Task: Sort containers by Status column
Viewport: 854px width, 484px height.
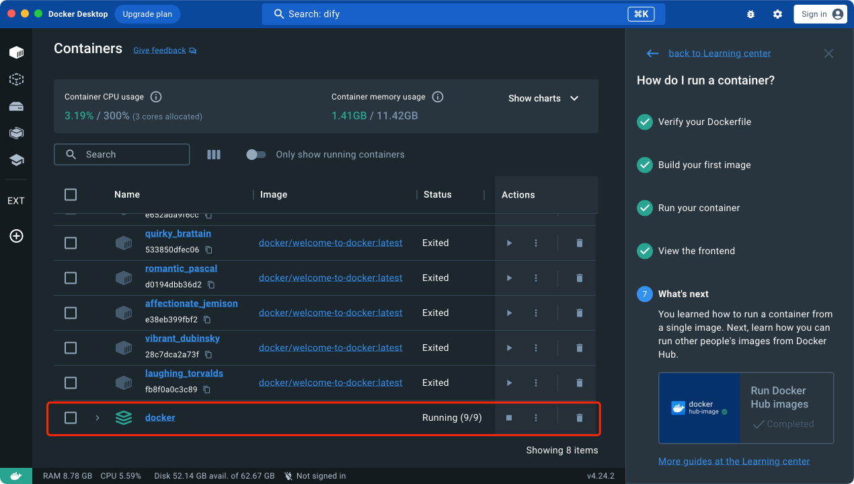Action: (438, 194)
